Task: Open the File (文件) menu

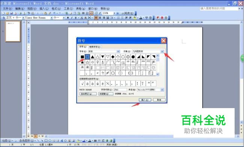Action: [x=8, y=9]
